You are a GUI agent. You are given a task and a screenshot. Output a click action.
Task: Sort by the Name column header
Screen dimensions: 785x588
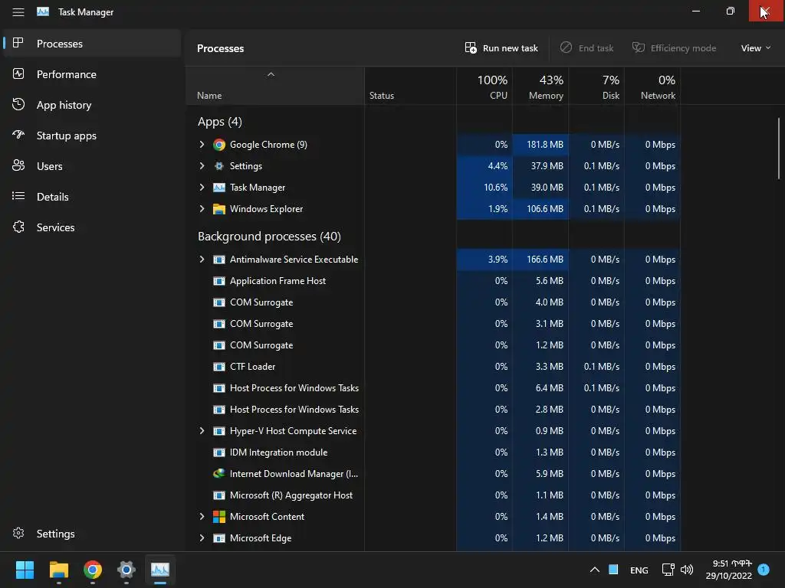[x=275, y=86]
